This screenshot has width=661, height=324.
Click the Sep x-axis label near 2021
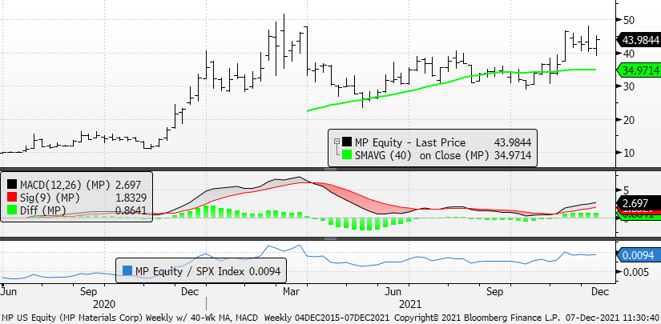(495, 291)
